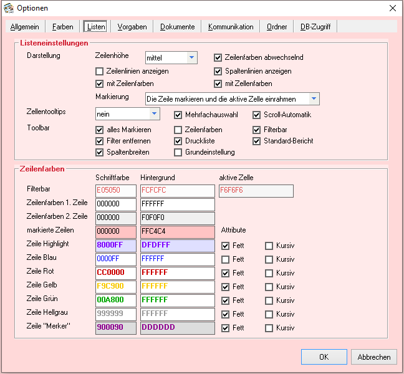Check Kursiv for Zeile Rot
Image resolution: width=404 pixels, height=374 pixels.
[x=269, y=273]
